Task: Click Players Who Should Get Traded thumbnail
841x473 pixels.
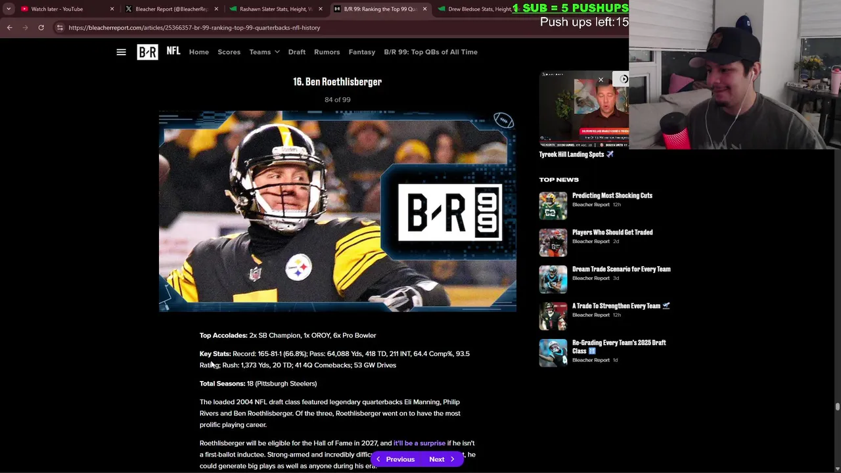Action: point(553,242)
